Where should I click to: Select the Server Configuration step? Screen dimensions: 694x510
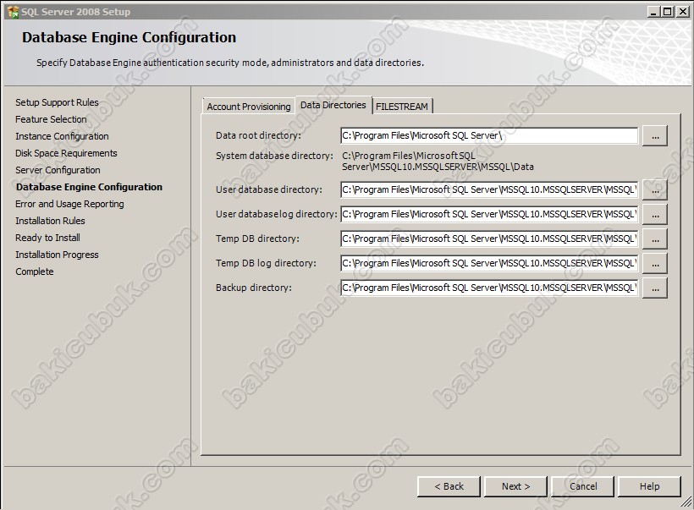click(58, 170)
